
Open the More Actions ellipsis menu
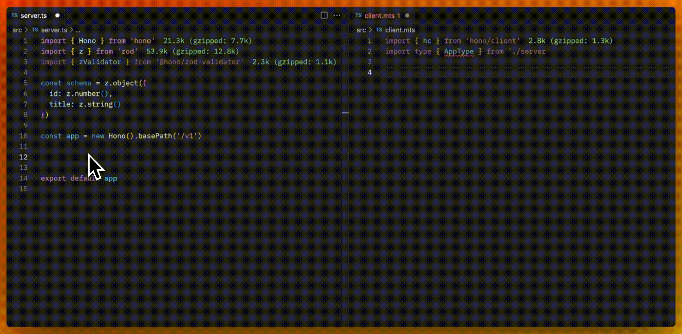[338, 15]
